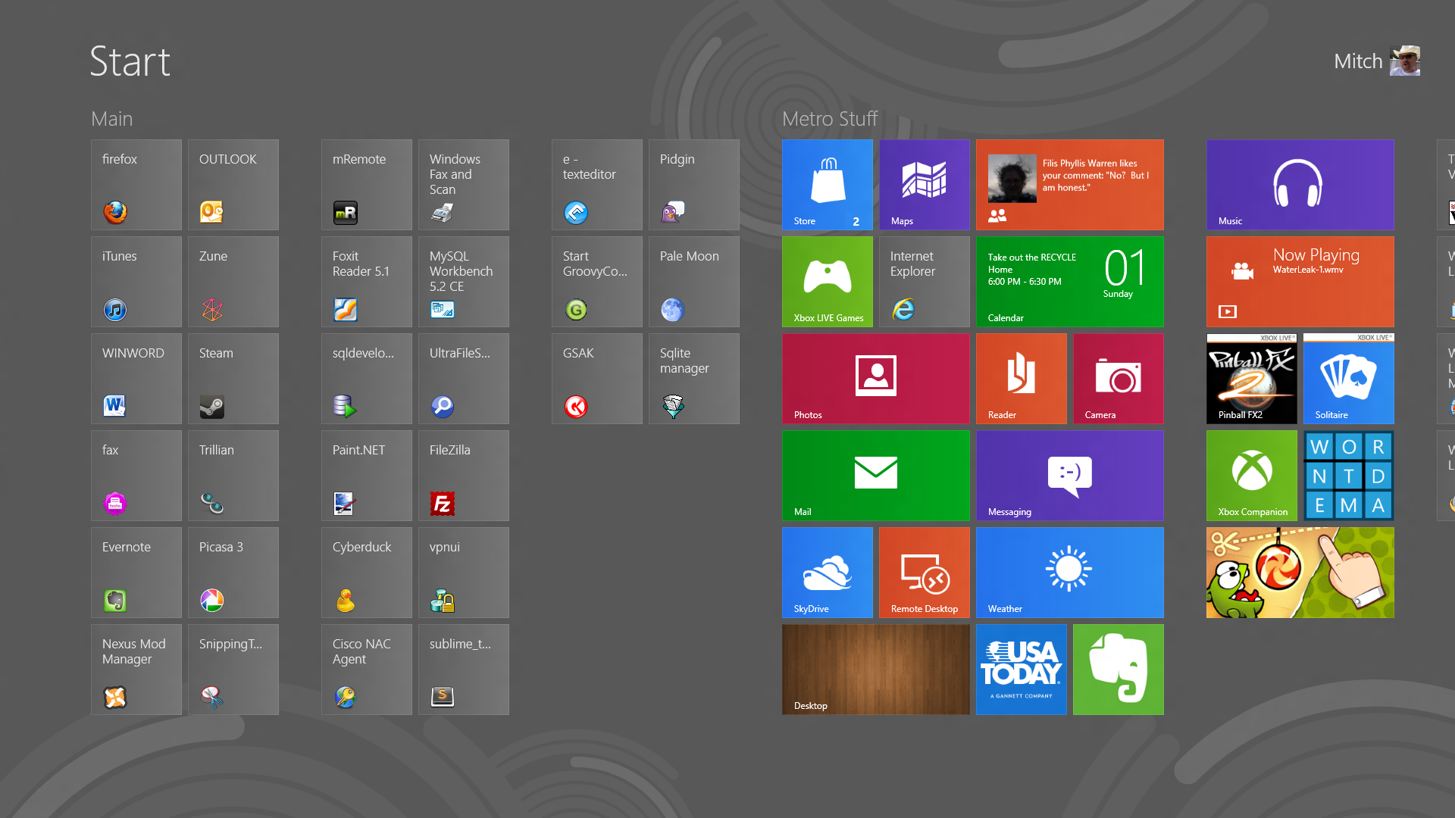View the social notification tile
This screenshot has width=1455, height=818.
[1069, 183]
